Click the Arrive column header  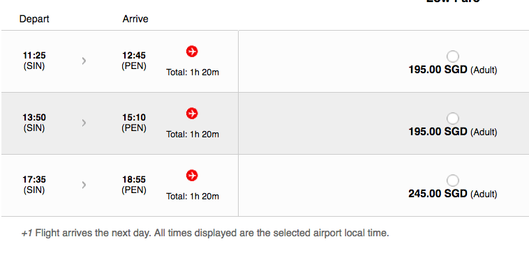point(135,19)
